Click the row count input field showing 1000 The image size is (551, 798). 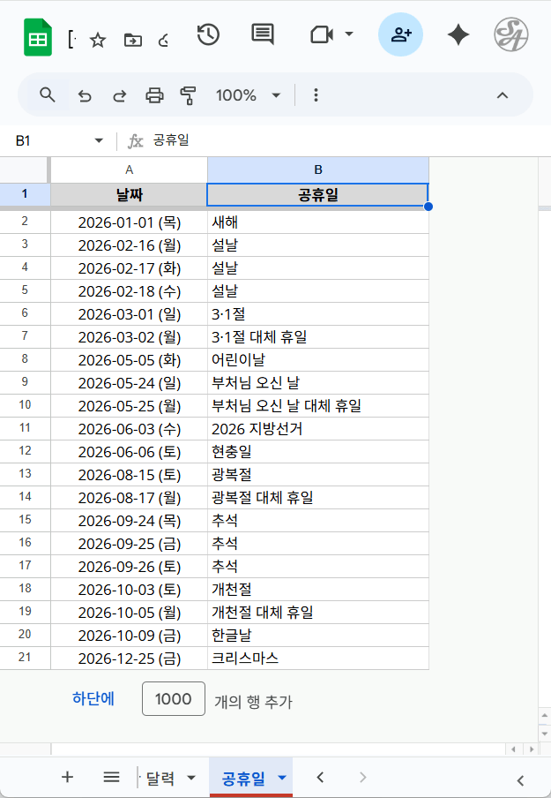pyautogui.click(x=174, y=699)
